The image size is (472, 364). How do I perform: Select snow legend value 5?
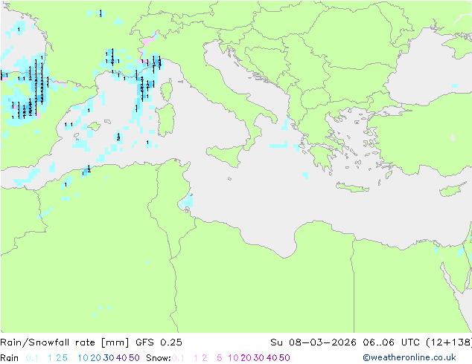pyautogui.click(x=220, y=358)
